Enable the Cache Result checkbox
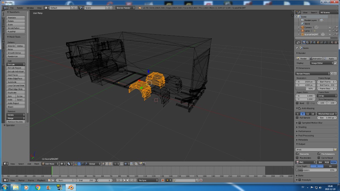 (x=319, y=158)
